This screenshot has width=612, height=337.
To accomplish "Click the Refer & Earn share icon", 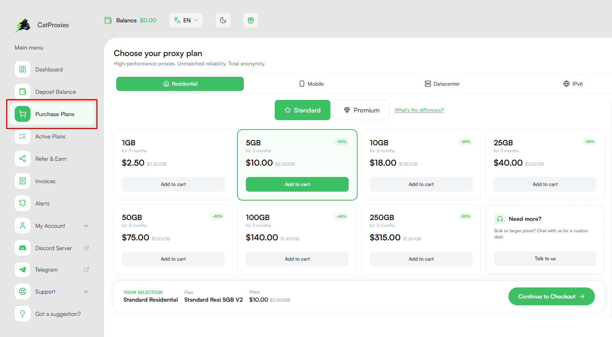I will [23, 159].
